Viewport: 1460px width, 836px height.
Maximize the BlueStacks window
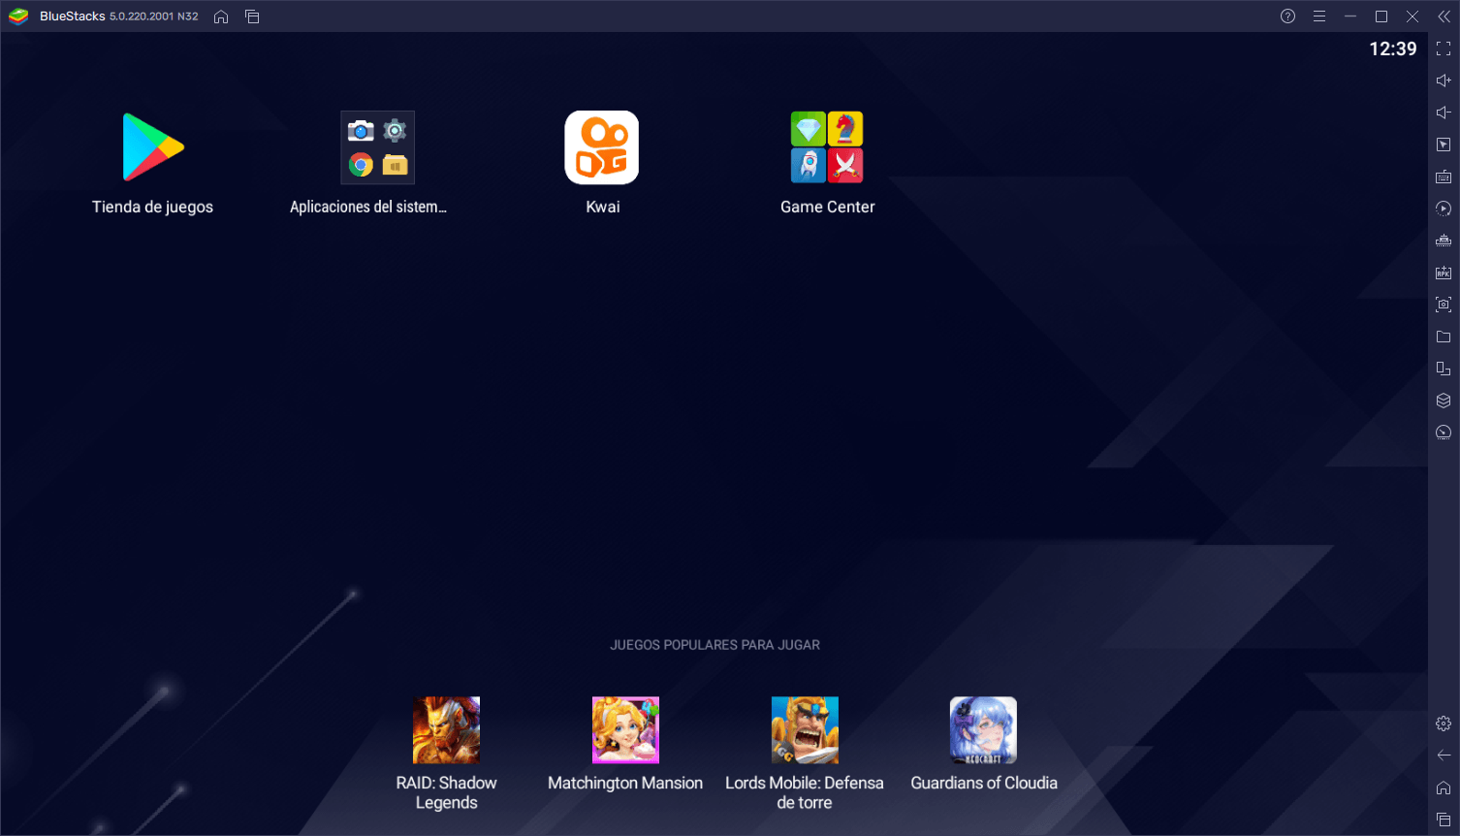(1381, 16)
